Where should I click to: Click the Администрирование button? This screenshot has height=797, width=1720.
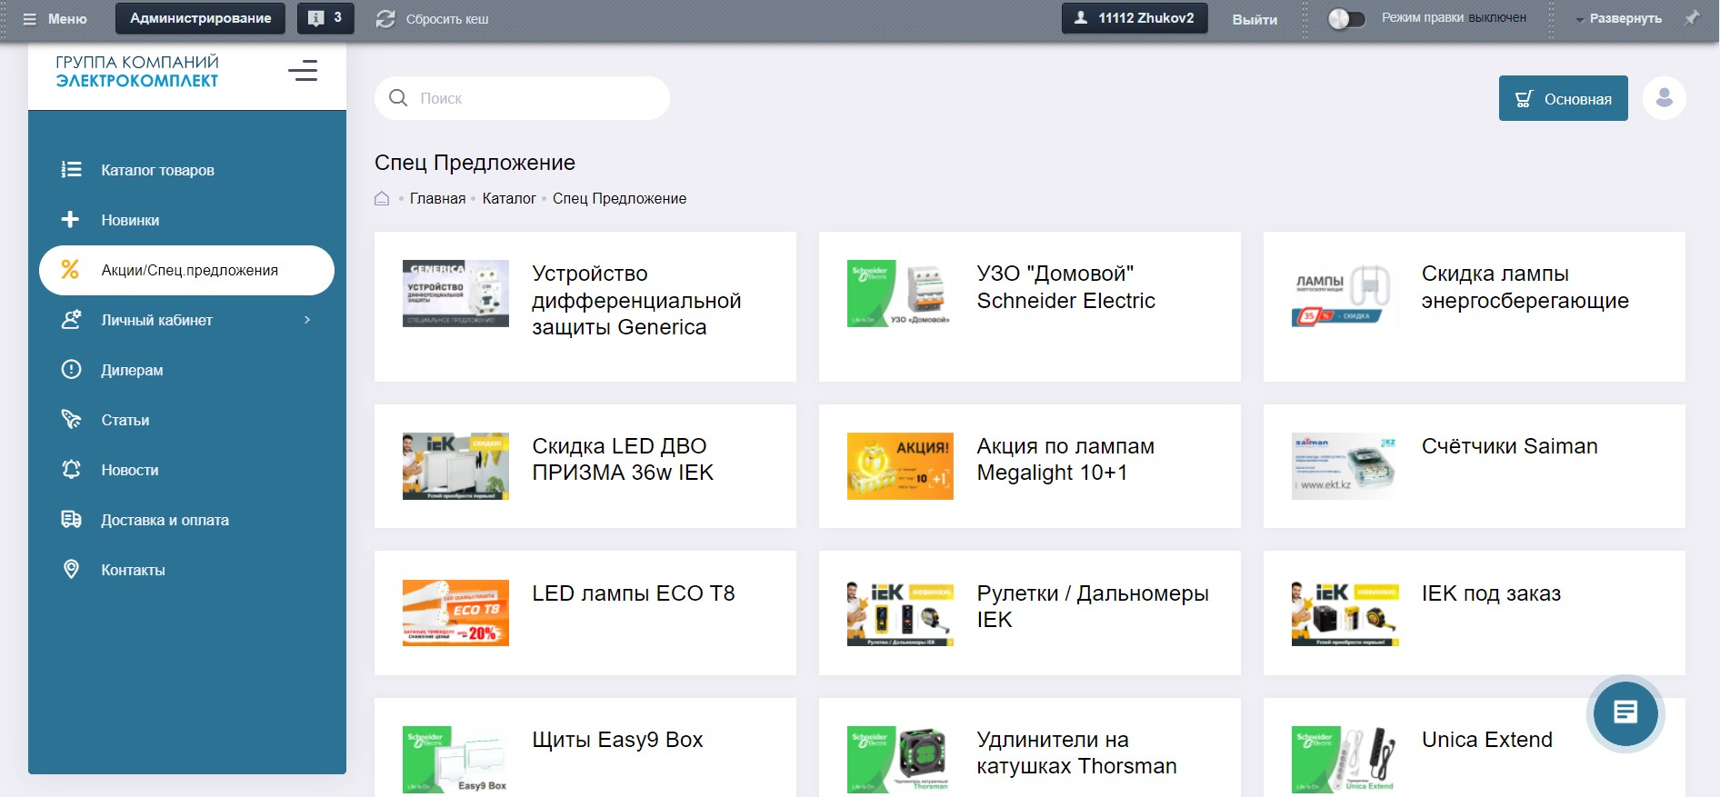(200, 18)
